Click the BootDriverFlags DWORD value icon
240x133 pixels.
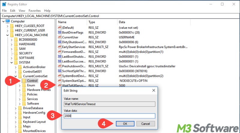[59, 32]
